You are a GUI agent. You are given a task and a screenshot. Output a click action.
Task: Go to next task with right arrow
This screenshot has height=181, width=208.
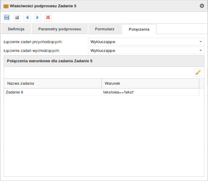(38, 18)
